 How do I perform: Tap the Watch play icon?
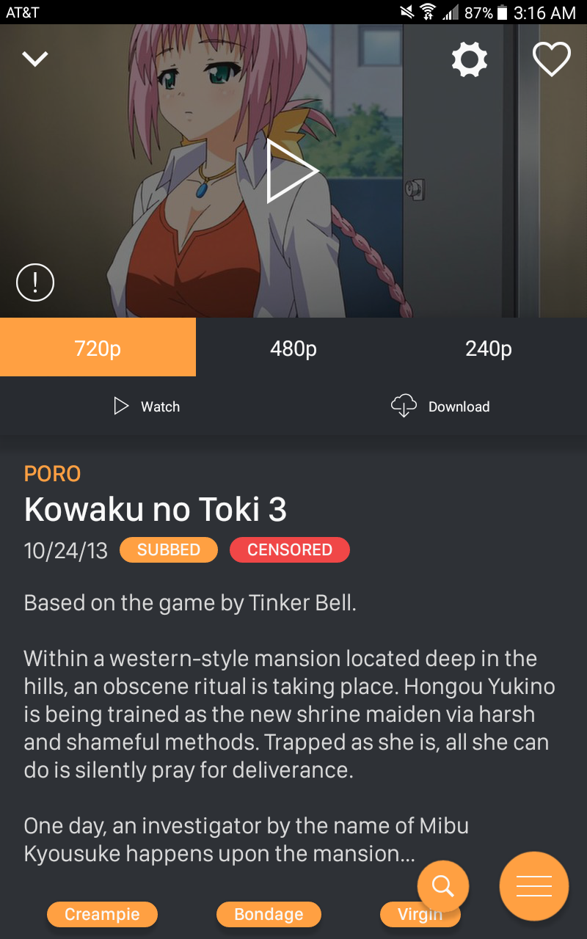(x=121, y=406)
